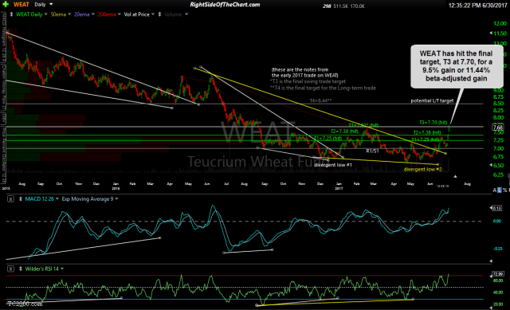The width and height of the screenshot is (510, 310).
Task: Click the price scale arrow at 11.50
Action: pyautogui.click(x=491, y=33)
